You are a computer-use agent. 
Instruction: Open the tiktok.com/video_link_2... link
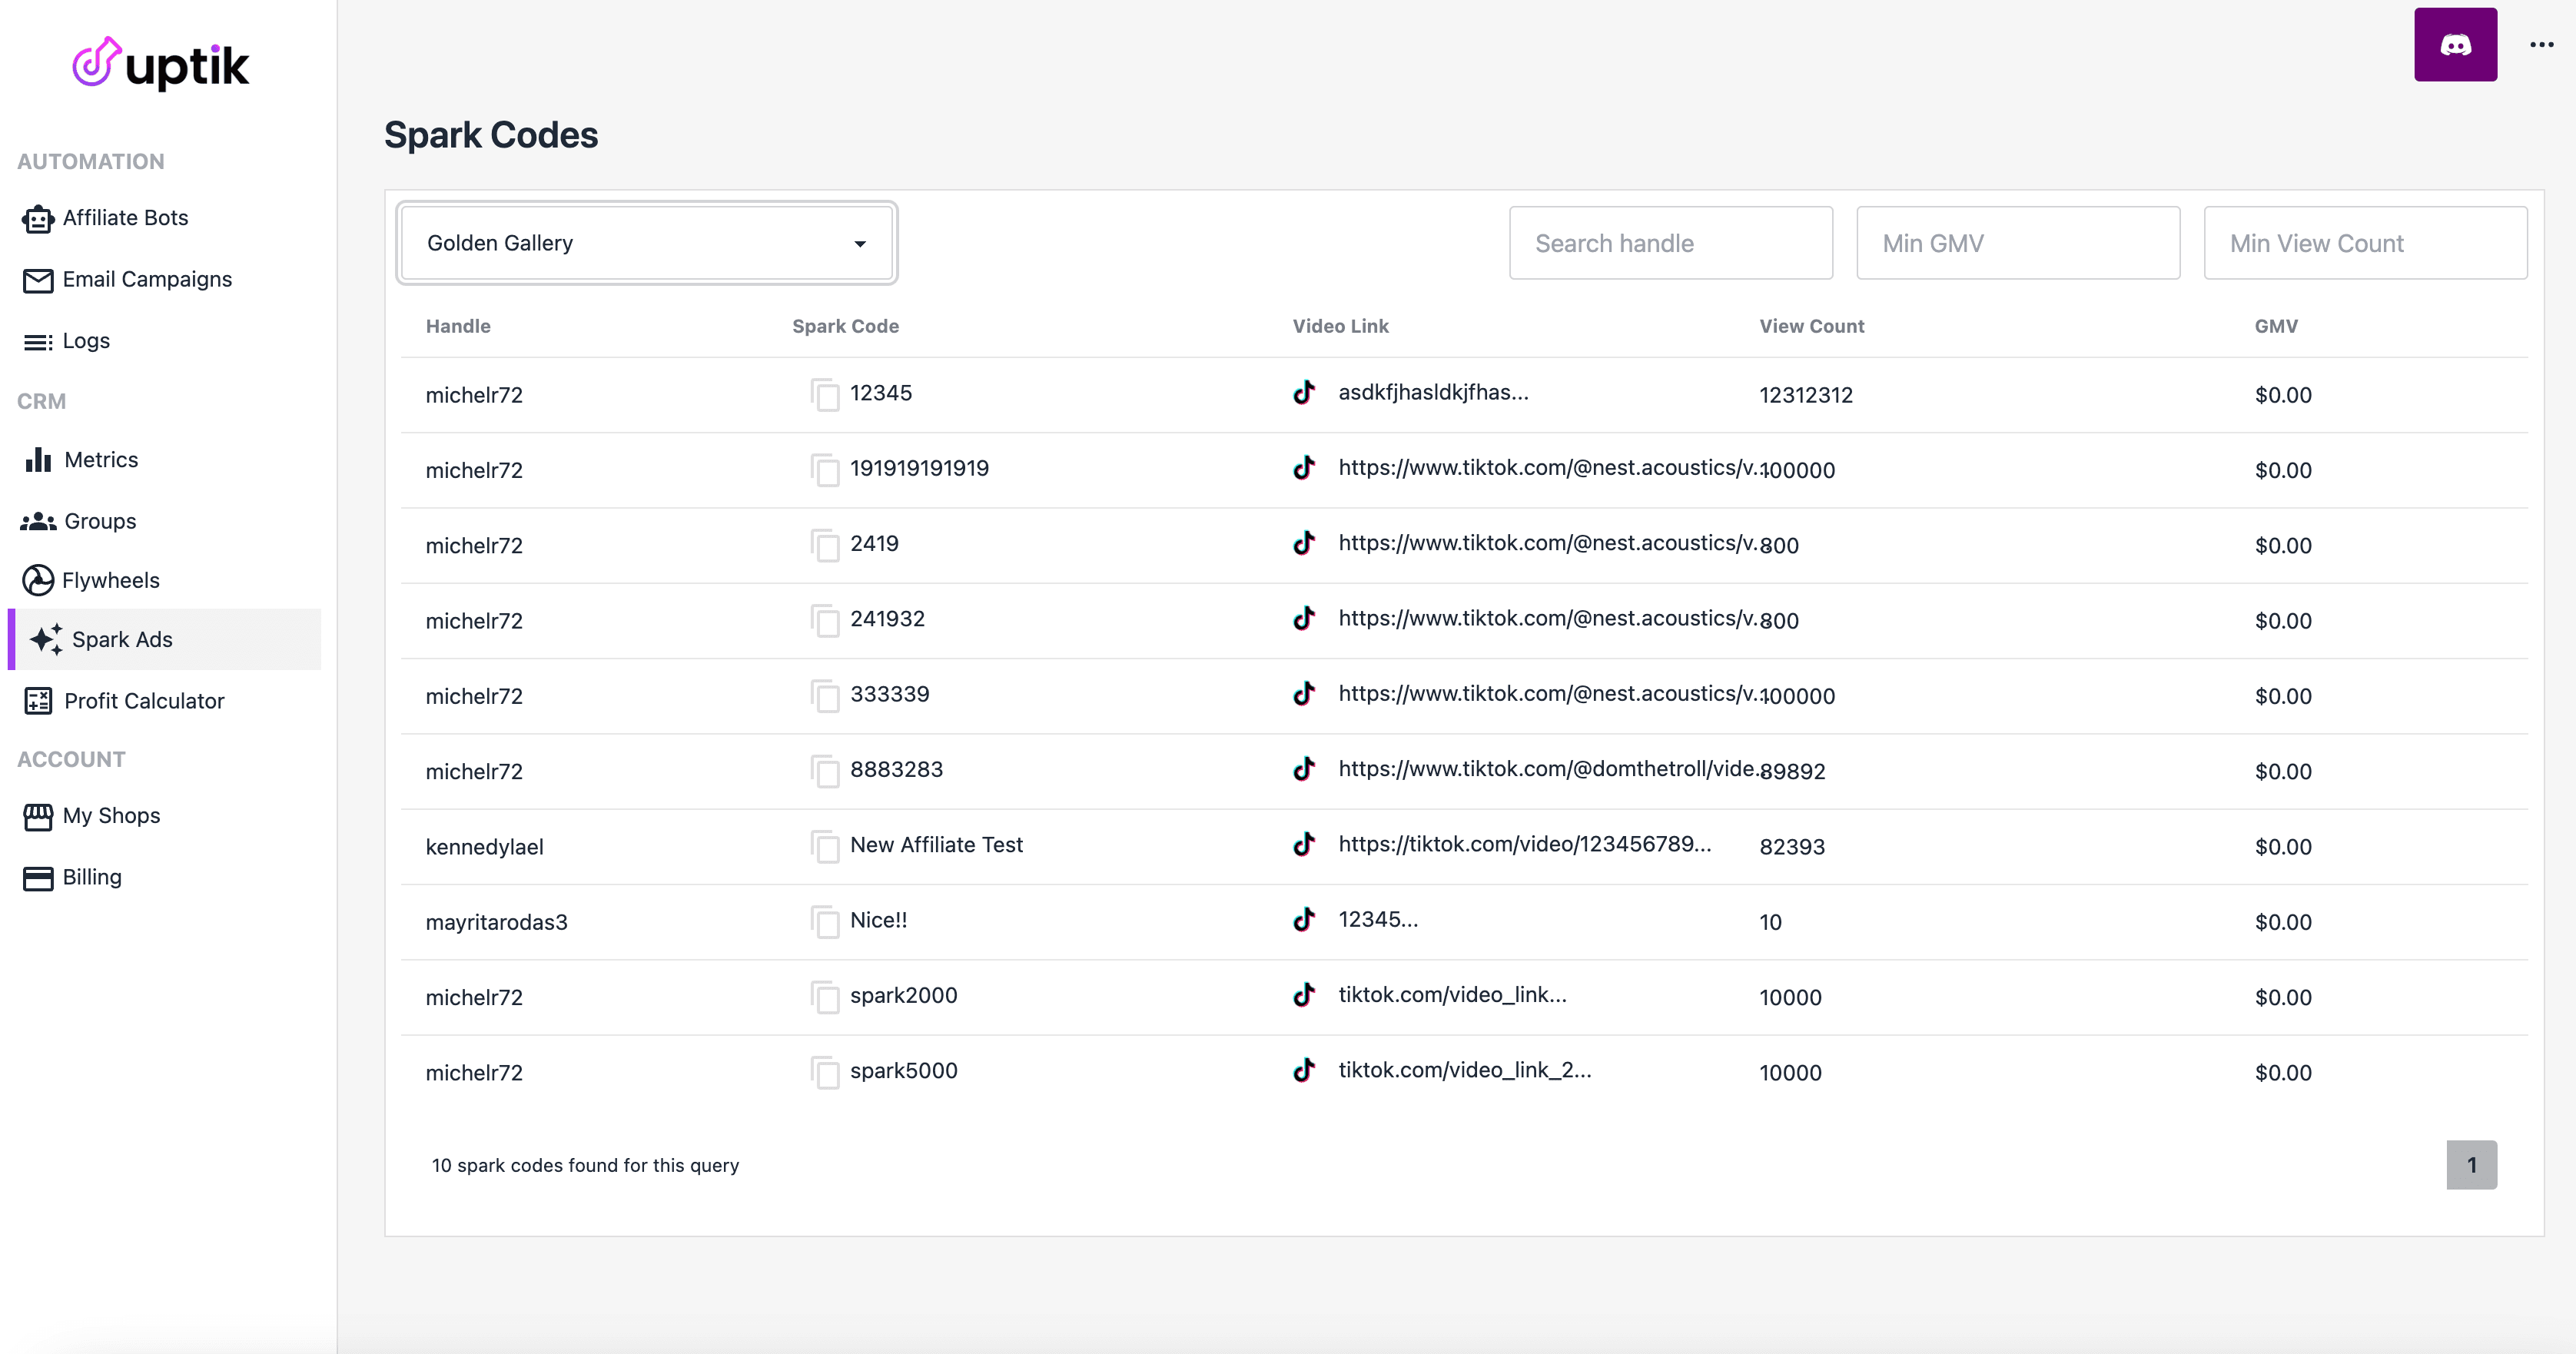pos(1465,1070)
